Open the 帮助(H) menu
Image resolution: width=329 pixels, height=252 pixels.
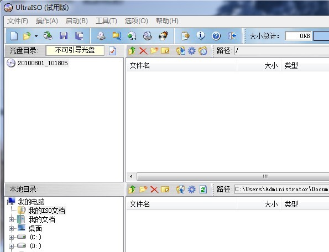click(x=167, y=21)
